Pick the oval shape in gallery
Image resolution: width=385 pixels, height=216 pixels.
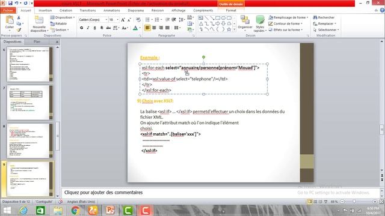pyautogui.click(x=223, y=18)
